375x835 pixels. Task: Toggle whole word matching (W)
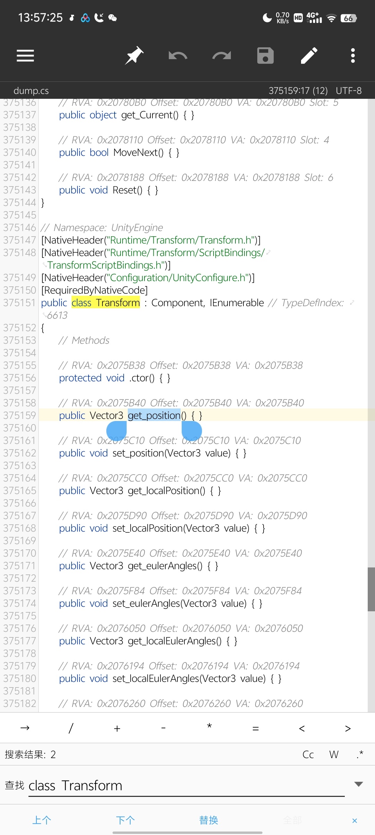(334, 755)
